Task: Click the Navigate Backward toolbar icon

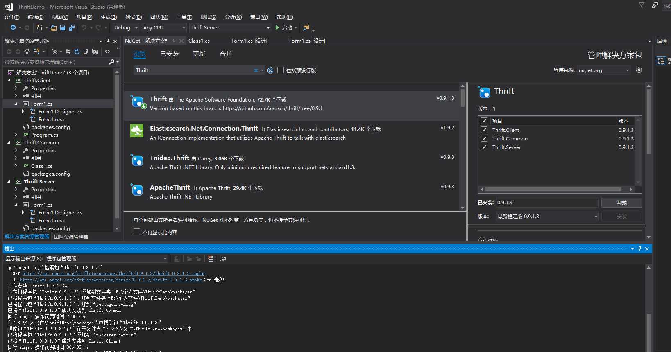Action: 13,27
